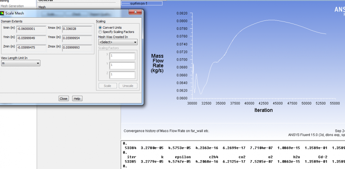Click the h2o column header in console
345x169 pixels.
coord(297,157)
